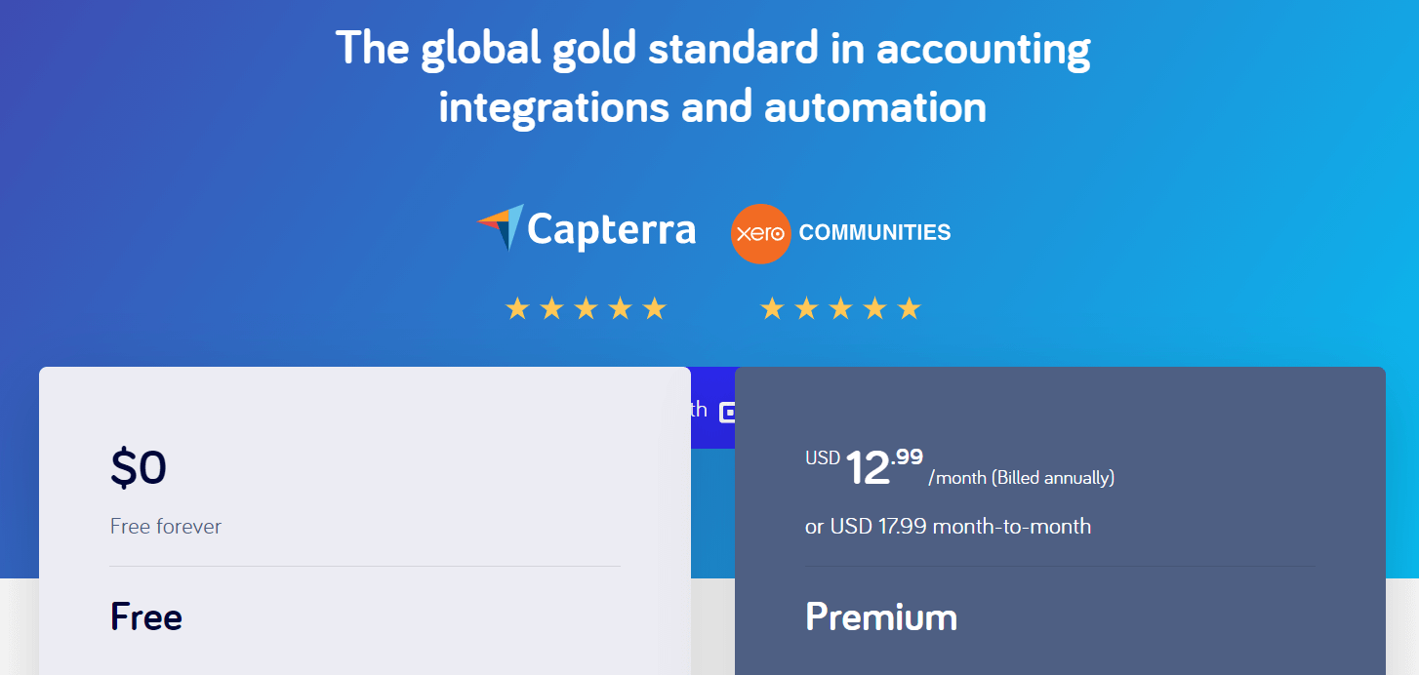1419x675 pixels.
Task: Click the first star under Xero Communities
Action: tap(772, 309)
